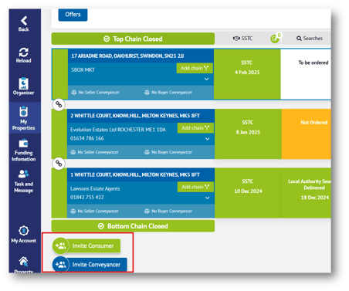Click the Invite Conveyancer button
Screen dimensions: 349x291
pyautogui.click(x=90, y=265)
